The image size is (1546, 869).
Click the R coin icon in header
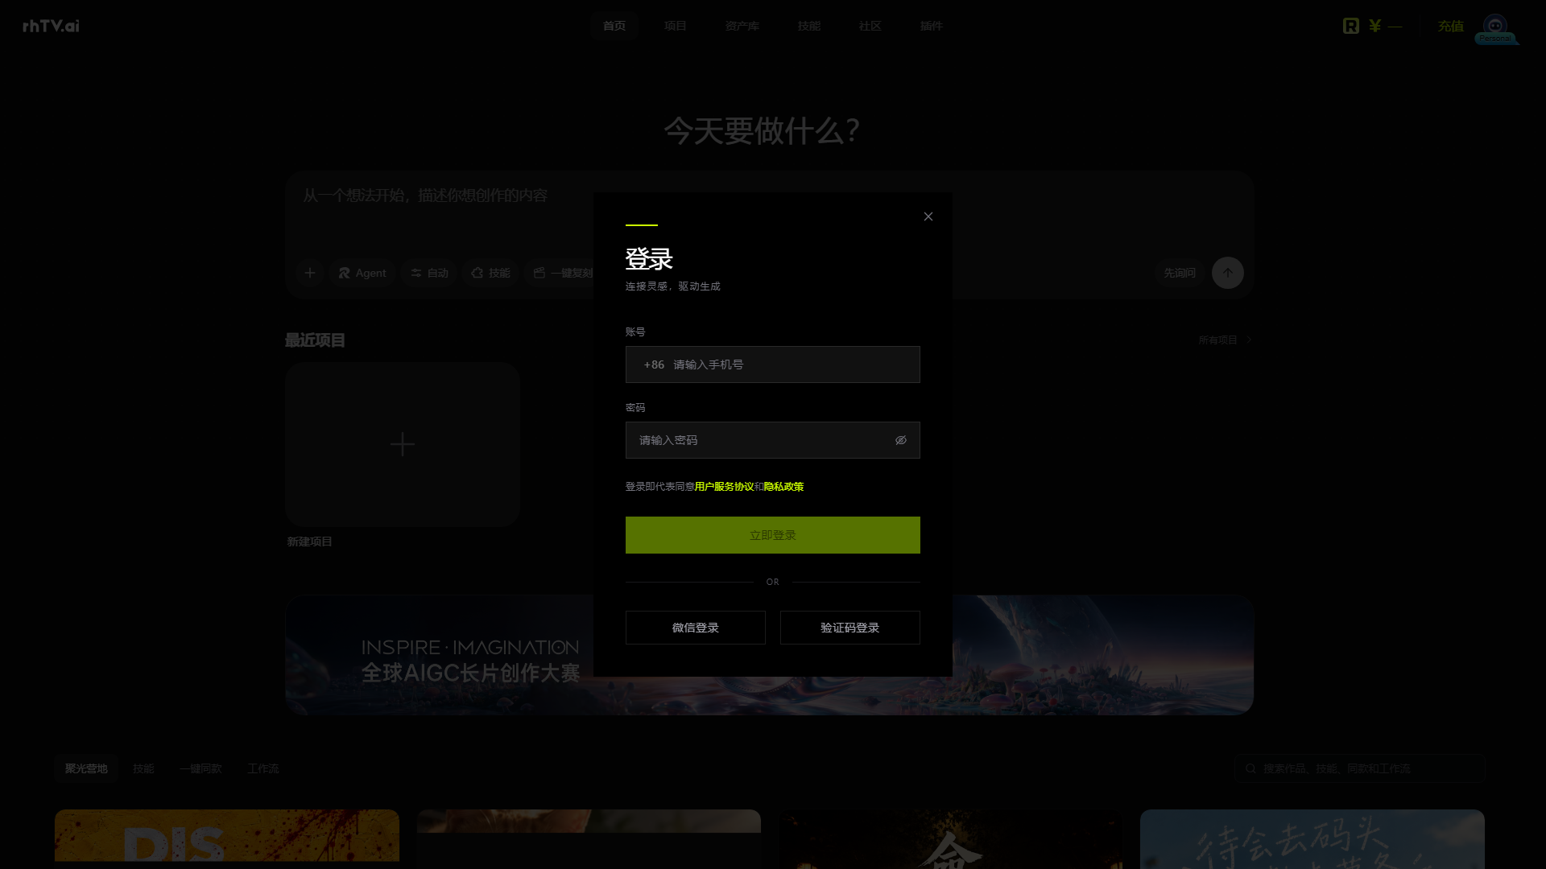[1351, 26]
